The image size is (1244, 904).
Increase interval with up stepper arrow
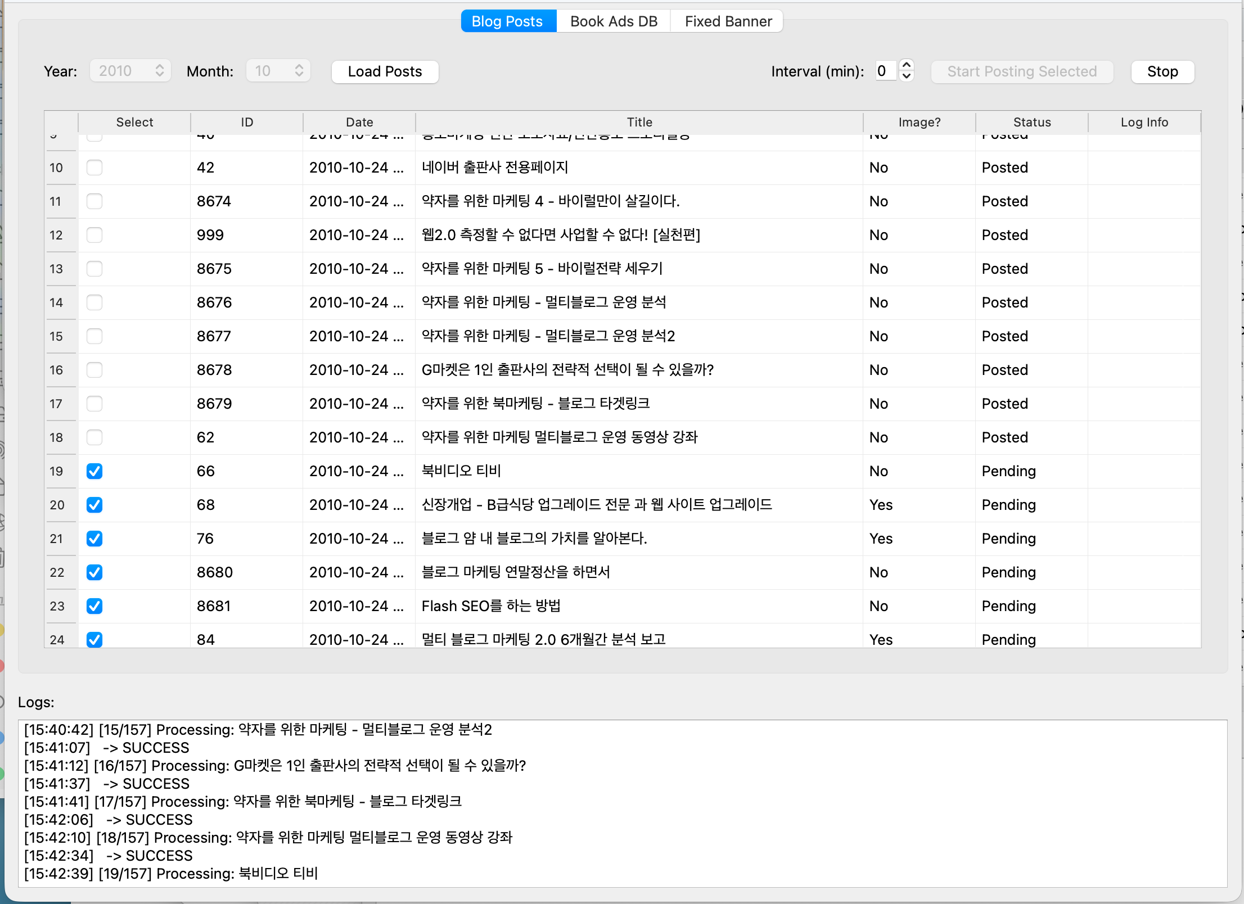[x=906, y=66]
